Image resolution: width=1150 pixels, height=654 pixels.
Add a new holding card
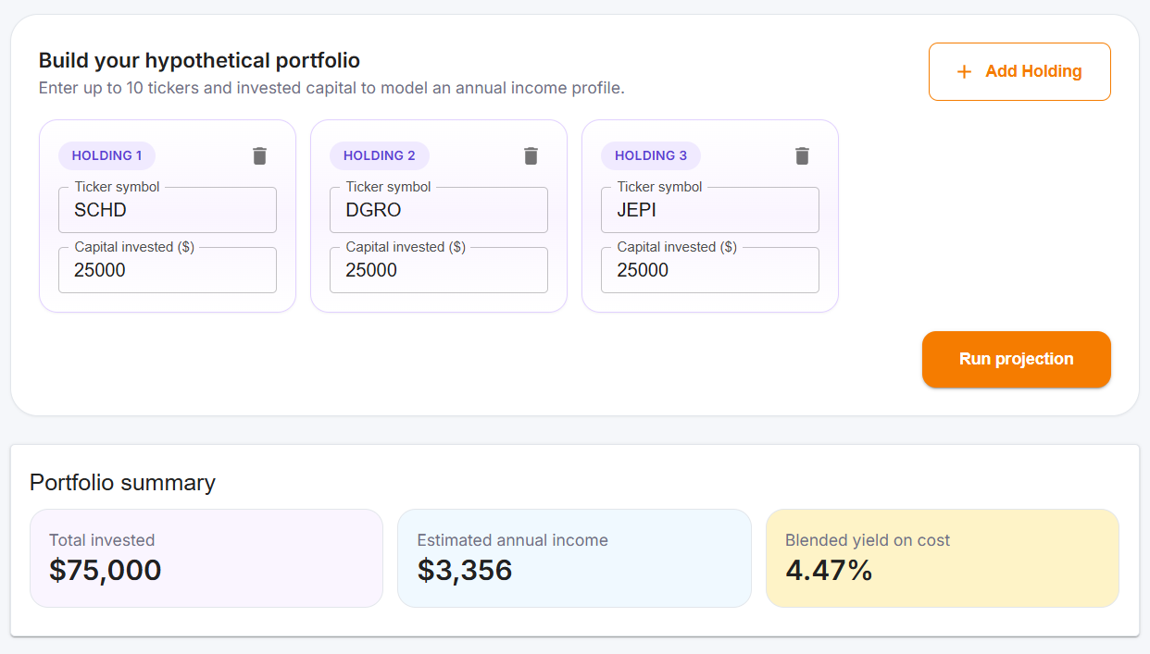[x=1019, y=71]
